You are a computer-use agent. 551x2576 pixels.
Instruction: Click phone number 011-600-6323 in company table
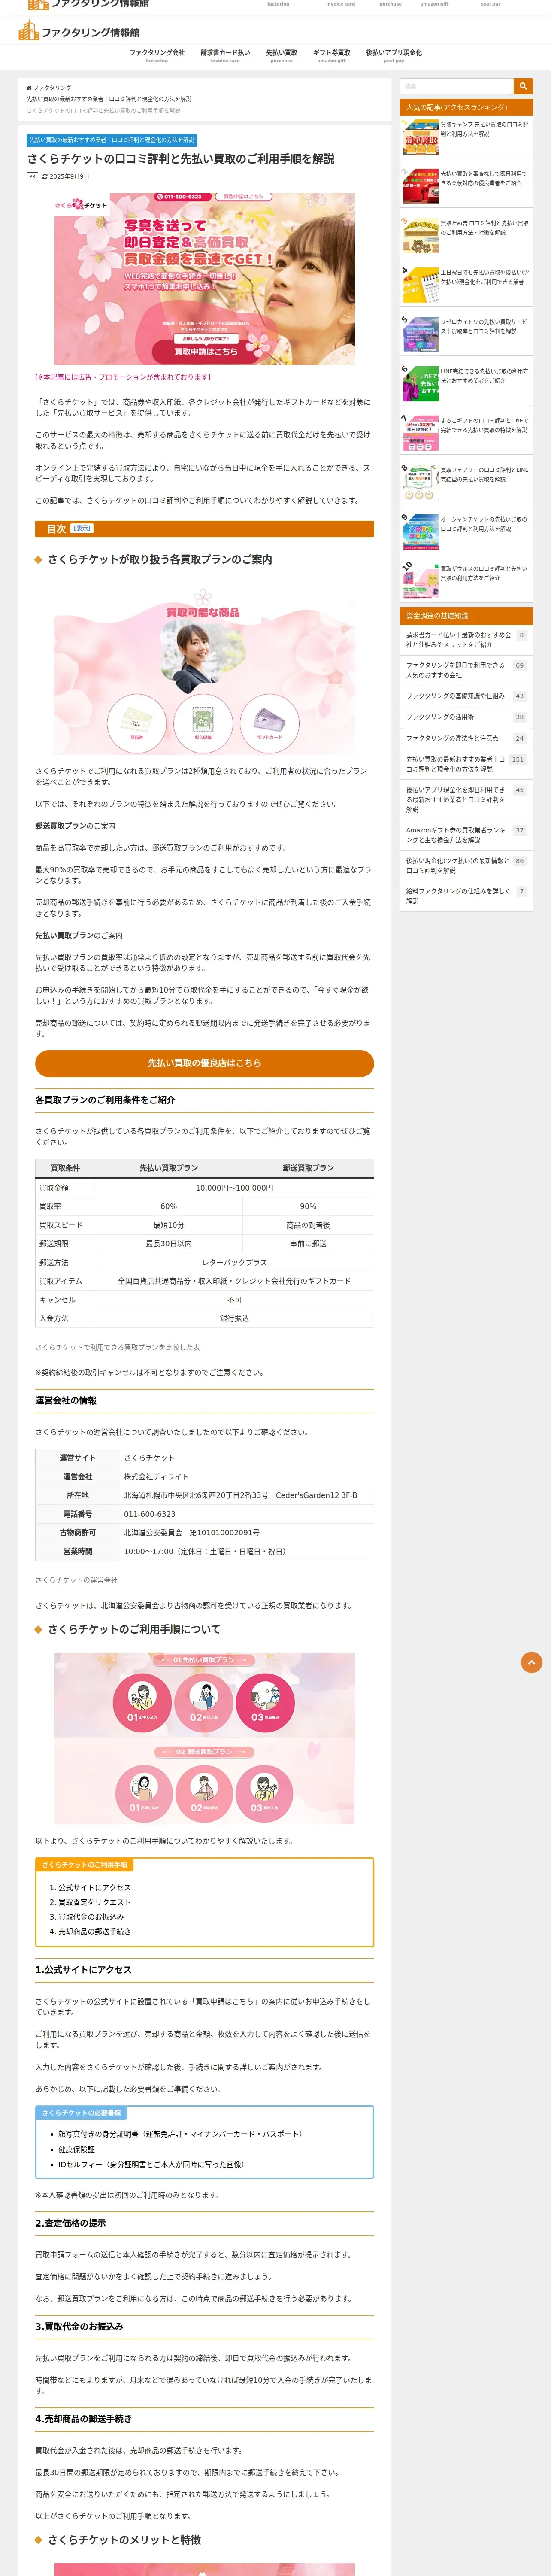150,1514
